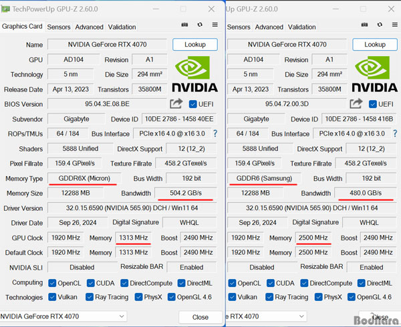This screenshot has width=401, height=327.
Task: Minimize the right GPU-Z window
Action: coord(336,9)
